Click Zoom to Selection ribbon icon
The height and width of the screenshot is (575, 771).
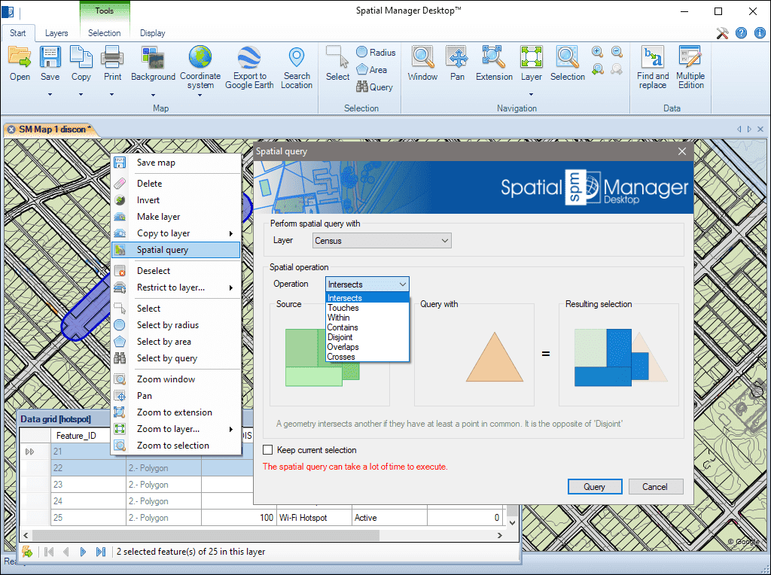pos(568,57)
